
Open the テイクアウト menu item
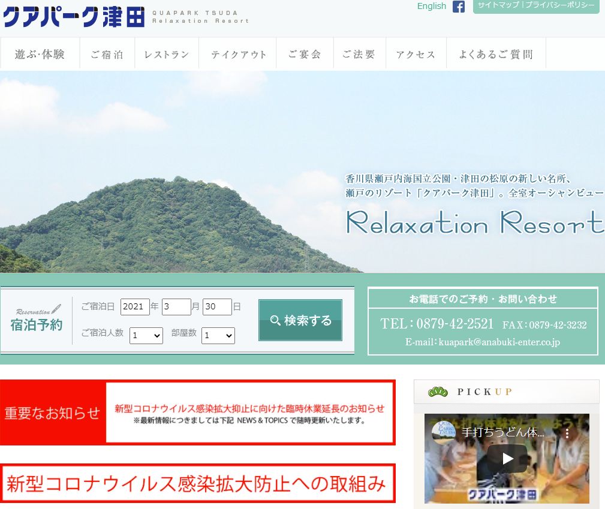237,54
